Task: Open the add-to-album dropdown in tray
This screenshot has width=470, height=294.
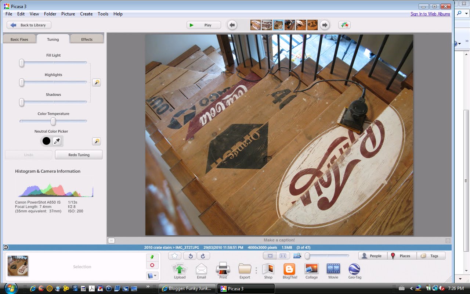Action: (152, 275)
